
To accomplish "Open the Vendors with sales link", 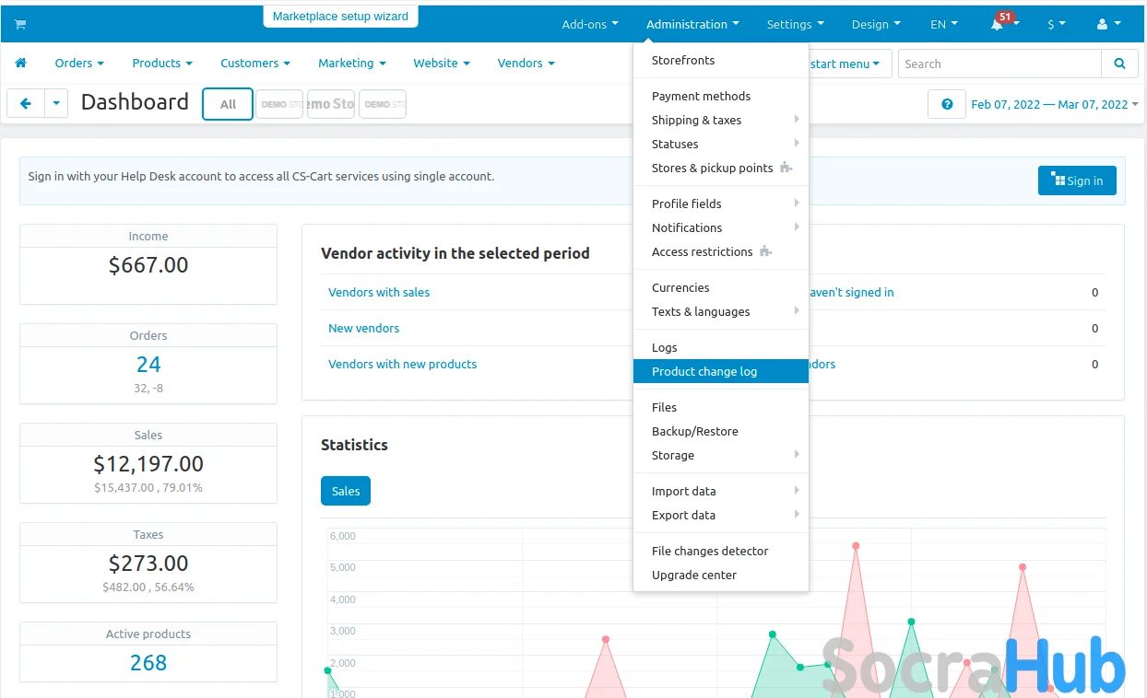I will [x=379, y=292].
